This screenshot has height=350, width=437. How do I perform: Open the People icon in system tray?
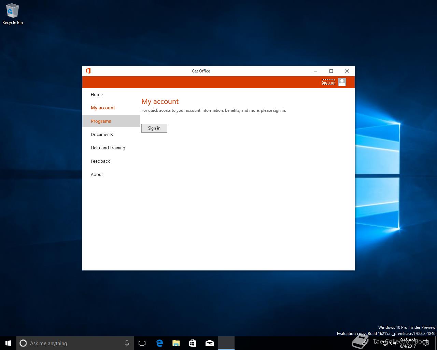point(365,343)
